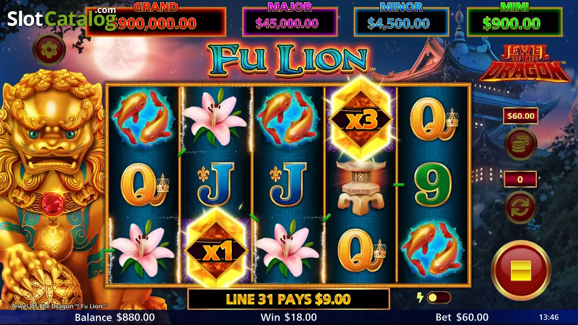Stop the spin with the red button

pyautogui.click(x=520, y=270)
